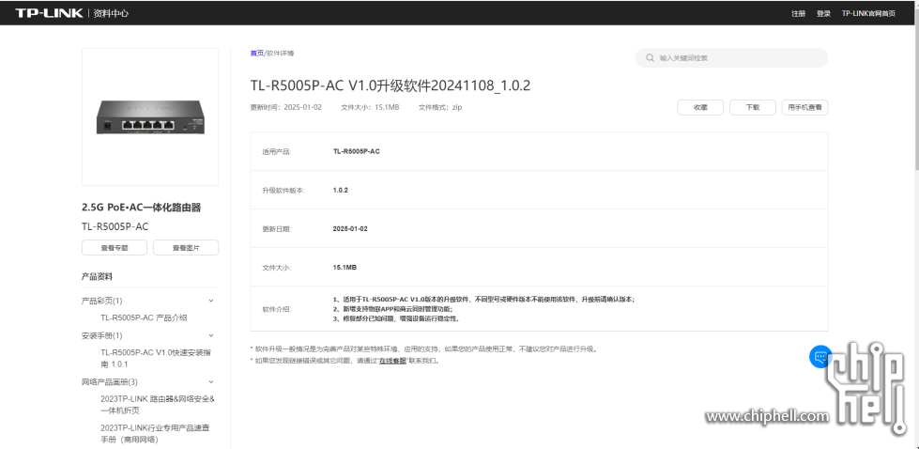Click the 收藏 button
The width and height of the screenshot is (919, 449).
700,107
